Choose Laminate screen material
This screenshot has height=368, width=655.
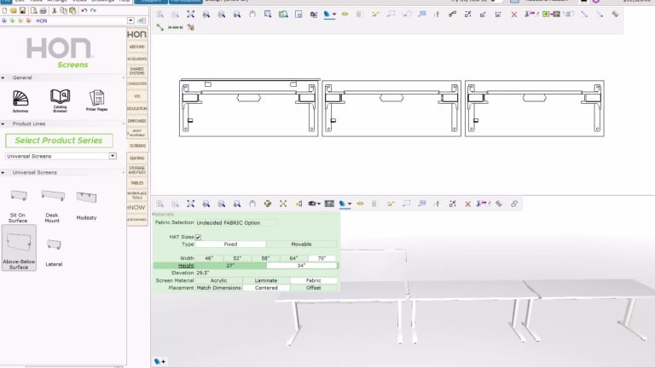point(266,280)
